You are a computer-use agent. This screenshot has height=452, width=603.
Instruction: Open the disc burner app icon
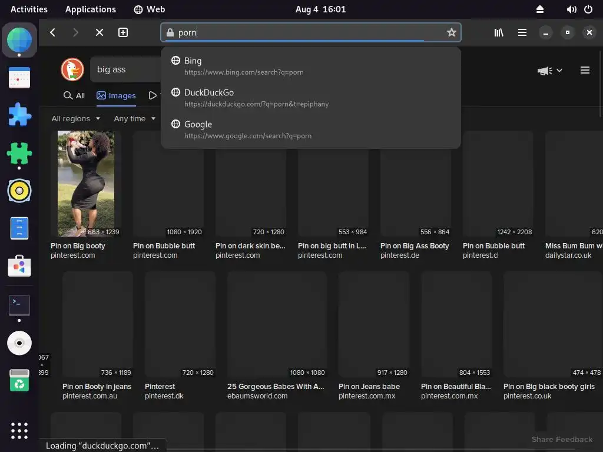[19, 343]
